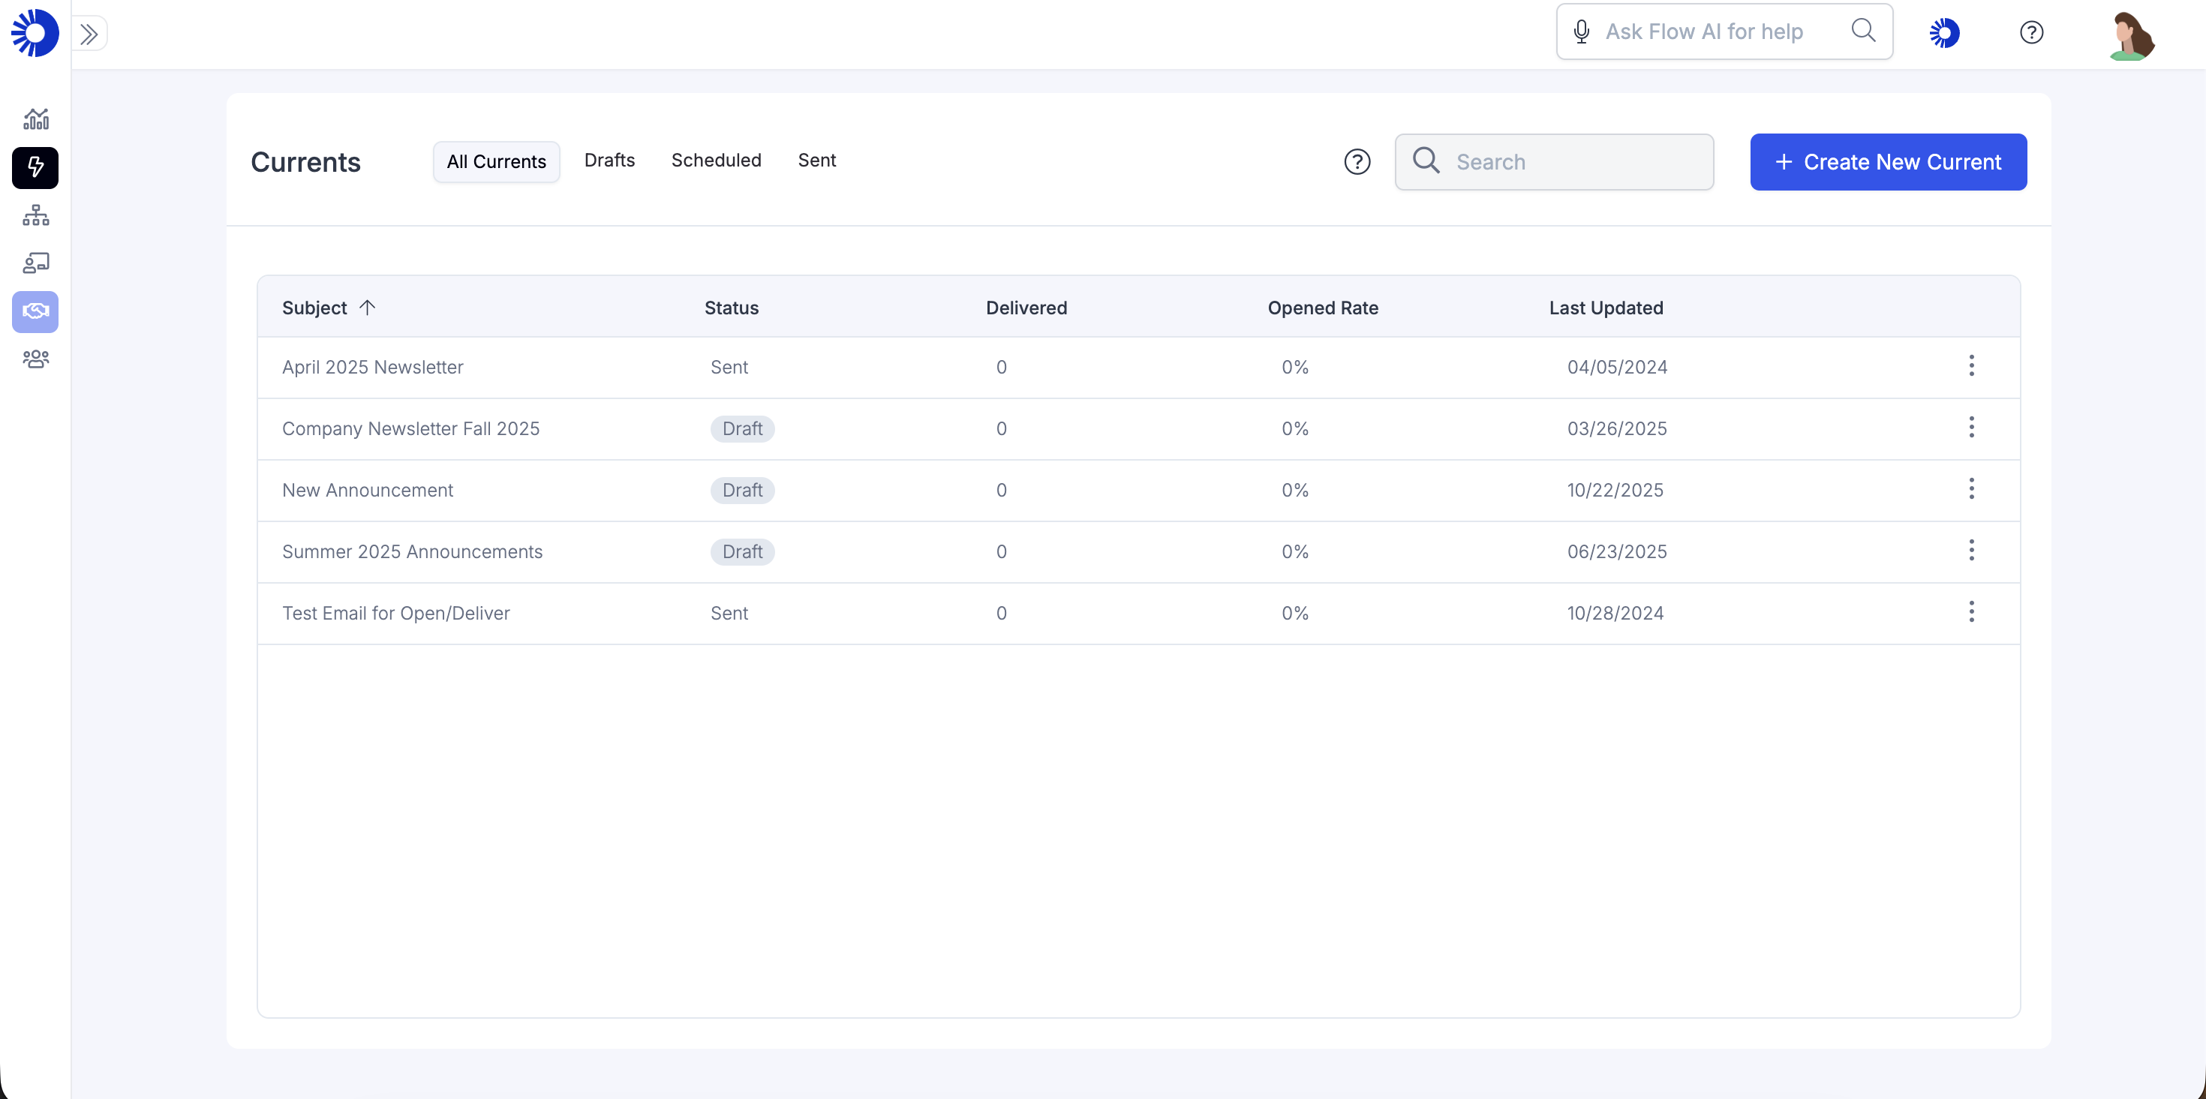The height and width of the screenshot is (1099, 2206).
Task: Open the top-right help question icon
Action: 2031,32
